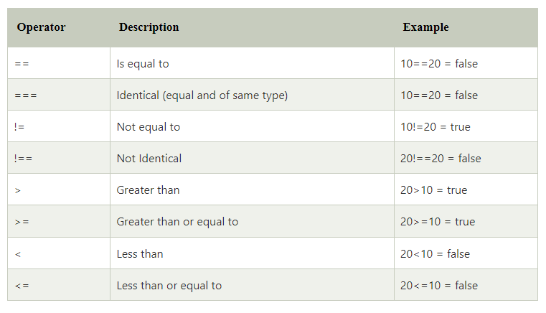This screenshot has height=313, width=546.
Task: Select the example "20>=10 = true"
Action: 438,222
